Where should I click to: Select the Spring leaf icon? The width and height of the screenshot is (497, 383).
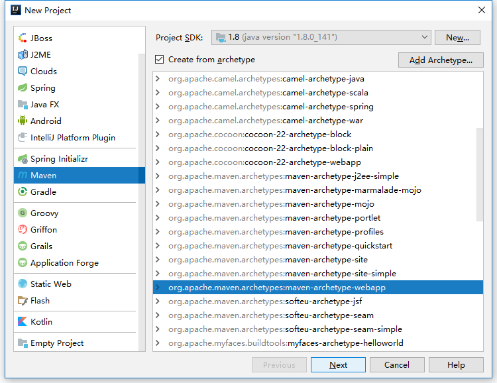coord(23,88)
